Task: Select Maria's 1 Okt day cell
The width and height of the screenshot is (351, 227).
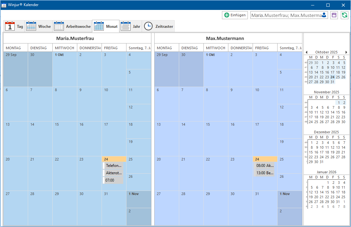Action: [65, 69]
